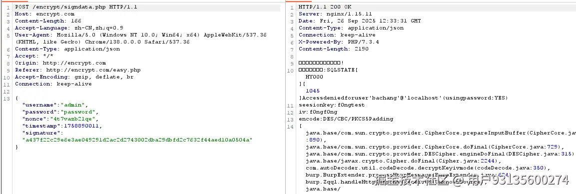
Task: Click the SQLSTATE[ error text
Action: [x=342, y=70]
